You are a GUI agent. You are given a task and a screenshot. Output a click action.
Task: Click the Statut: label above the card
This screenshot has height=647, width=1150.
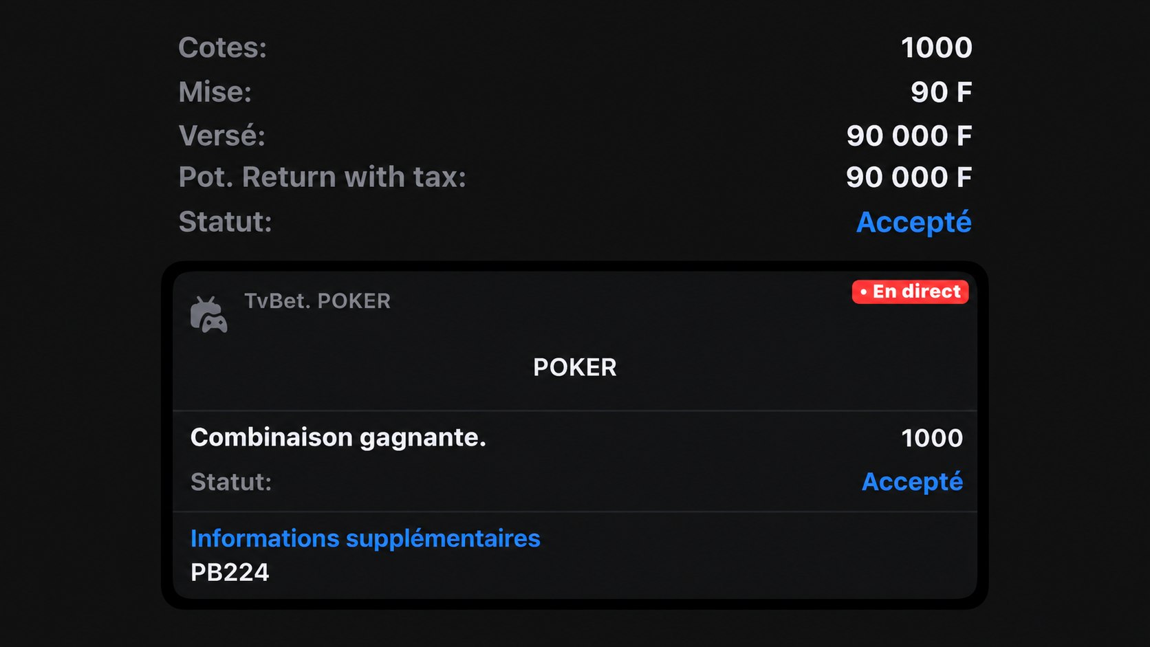click(x=225, y=222)
